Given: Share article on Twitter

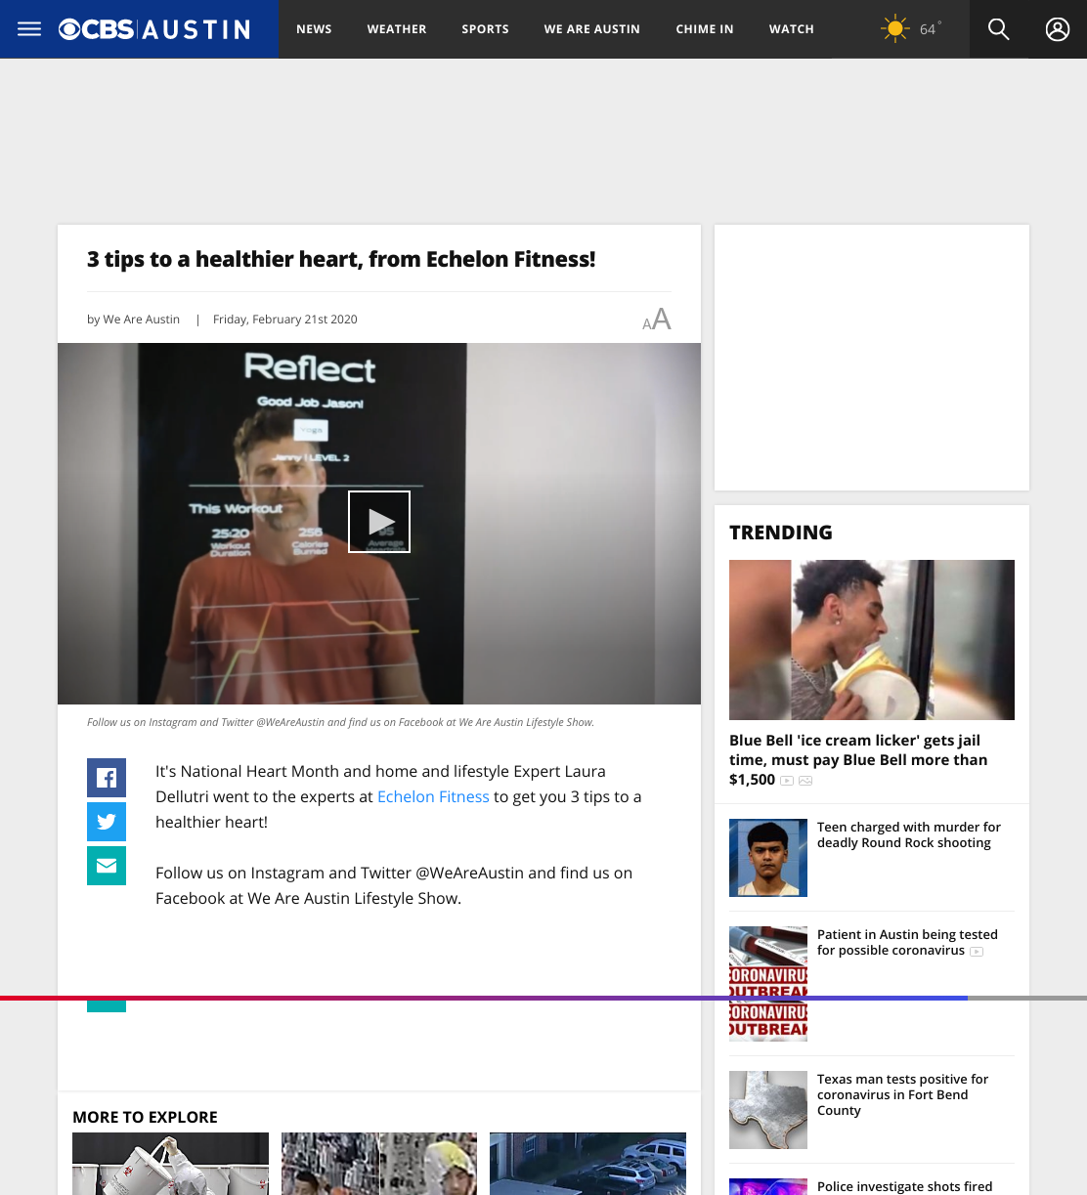Looking at the screenshot, I should (x=107, y=822).
